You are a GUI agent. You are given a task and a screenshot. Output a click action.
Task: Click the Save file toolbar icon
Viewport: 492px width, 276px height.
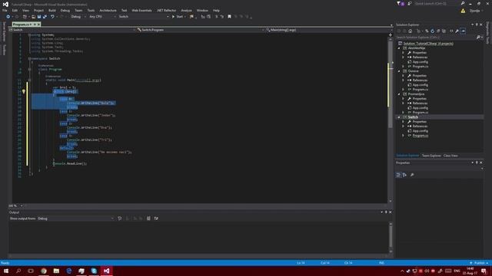coord(39,17)
